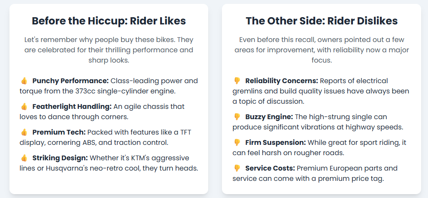Click thumbs-up icon beside Punchy Performance
The image size is (428, 198).
(24, 81)
